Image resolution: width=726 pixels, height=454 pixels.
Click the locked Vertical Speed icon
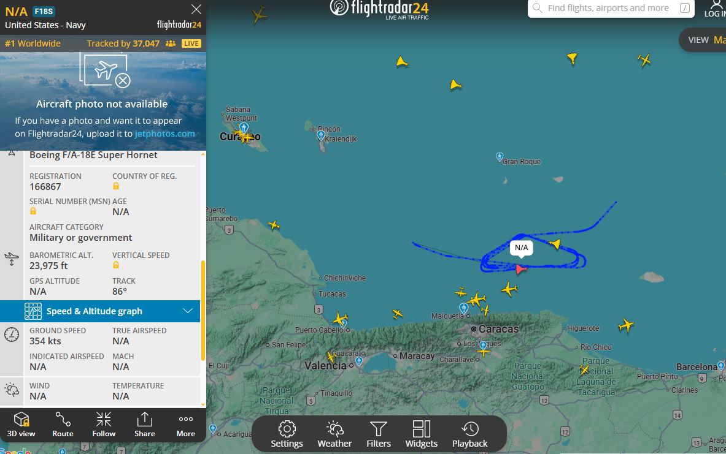116,265
